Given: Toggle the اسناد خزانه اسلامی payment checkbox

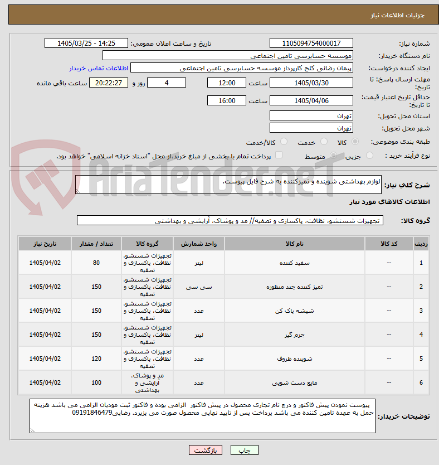Looking at the screenshot, I should 279,155.
